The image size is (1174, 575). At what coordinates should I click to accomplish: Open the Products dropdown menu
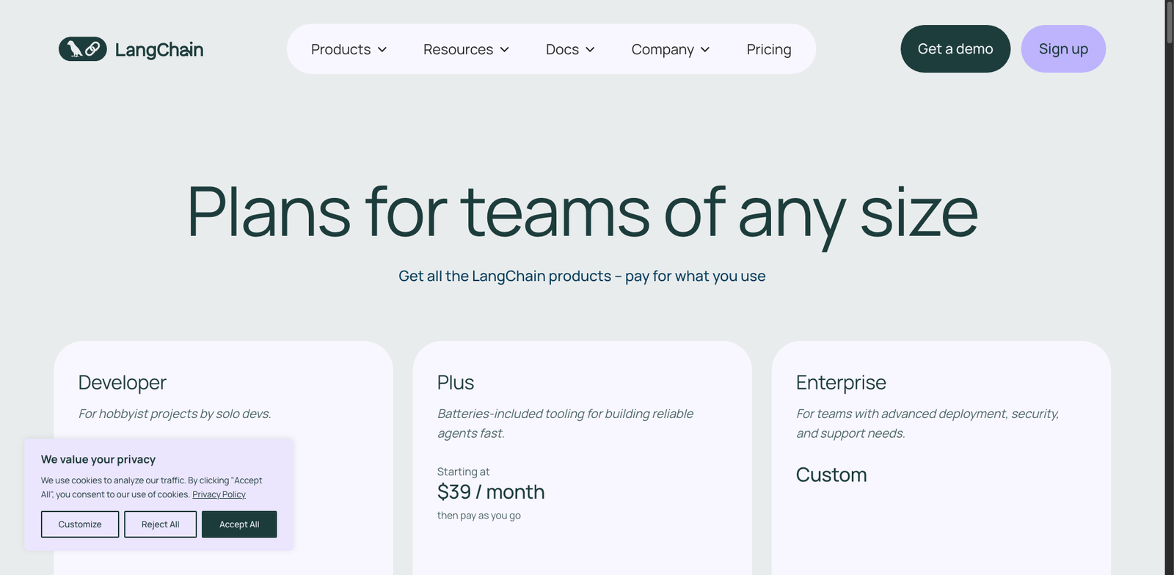[349, 49]
